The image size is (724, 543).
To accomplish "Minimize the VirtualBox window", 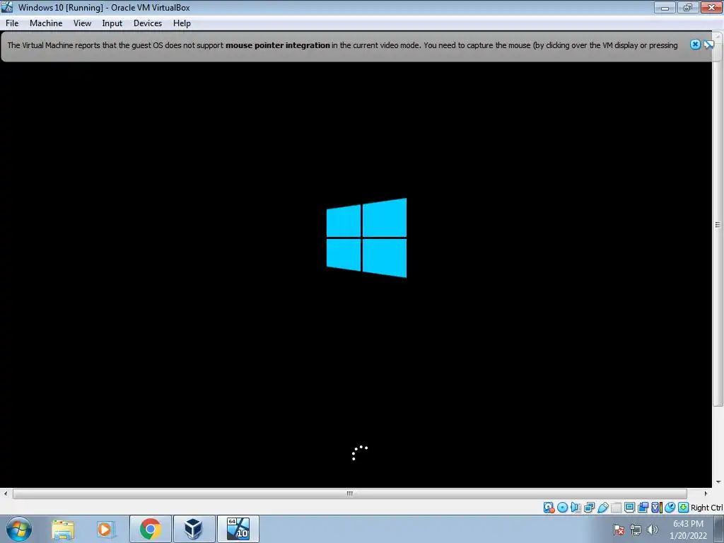I will tap(665, 7).
